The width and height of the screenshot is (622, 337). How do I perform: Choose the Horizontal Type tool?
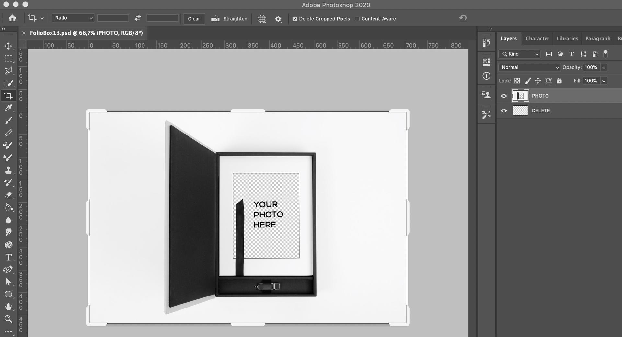point(9,257)
